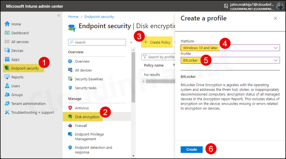Click the Search box in Endpoint security menu
286x159 pixels.
coord(97,42)
